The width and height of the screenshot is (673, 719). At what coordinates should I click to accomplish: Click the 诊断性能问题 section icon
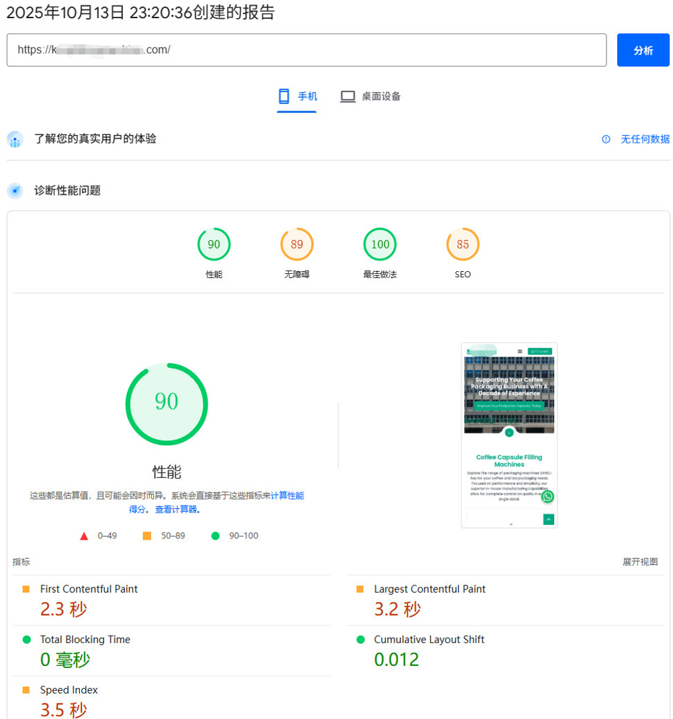pos(15,191)
